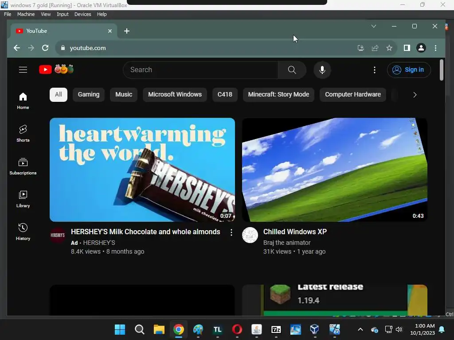The height and width of the screenshot is (340, 454).
Task: Click in the YouTube Search field
Action: (x=200, y=70)
